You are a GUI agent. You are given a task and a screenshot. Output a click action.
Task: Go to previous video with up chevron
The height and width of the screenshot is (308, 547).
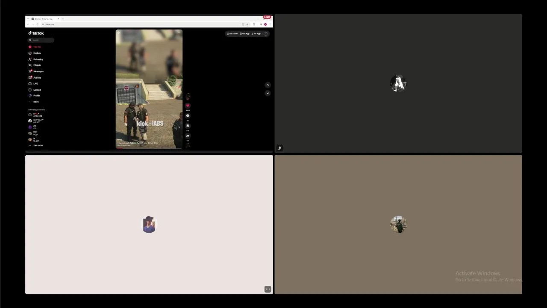point(268,85)
